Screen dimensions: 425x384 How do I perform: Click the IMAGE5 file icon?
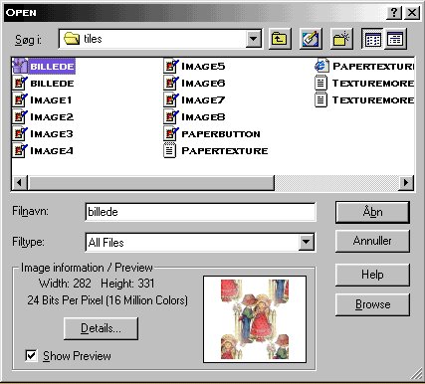point(171,66)
